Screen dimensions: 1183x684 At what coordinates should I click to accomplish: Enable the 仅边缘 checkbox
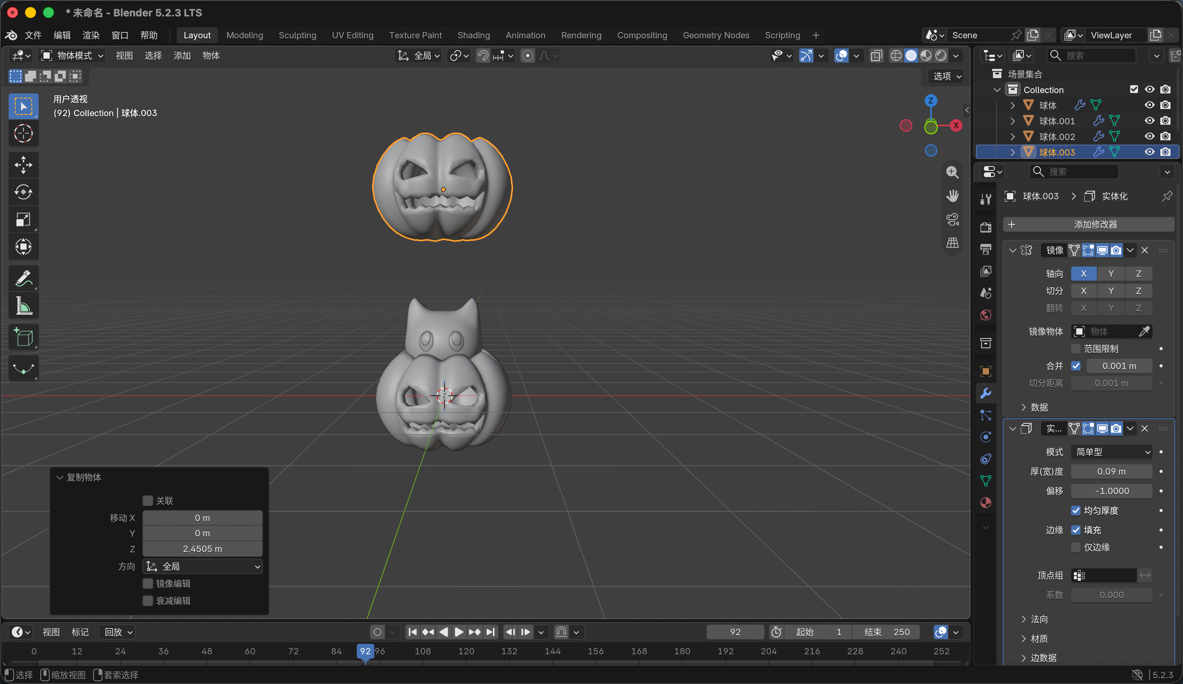[x=1075, y=547]
